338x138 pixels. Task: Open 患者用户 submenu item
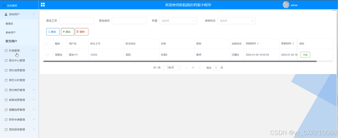coord(11,33)
